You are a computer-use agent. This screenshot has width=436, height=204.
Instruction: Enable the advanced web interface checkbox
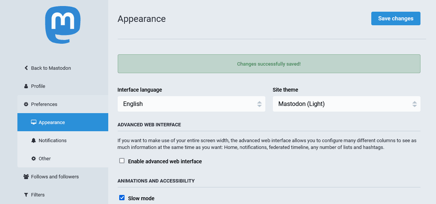[x=122, y=161]
